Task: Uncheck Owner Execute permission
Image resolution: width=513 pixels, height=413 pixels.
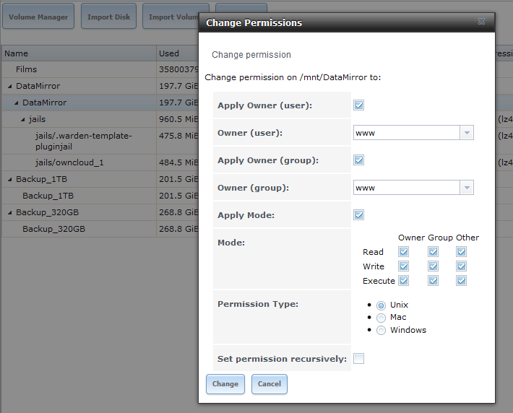Action: click(x=403, y=281)
